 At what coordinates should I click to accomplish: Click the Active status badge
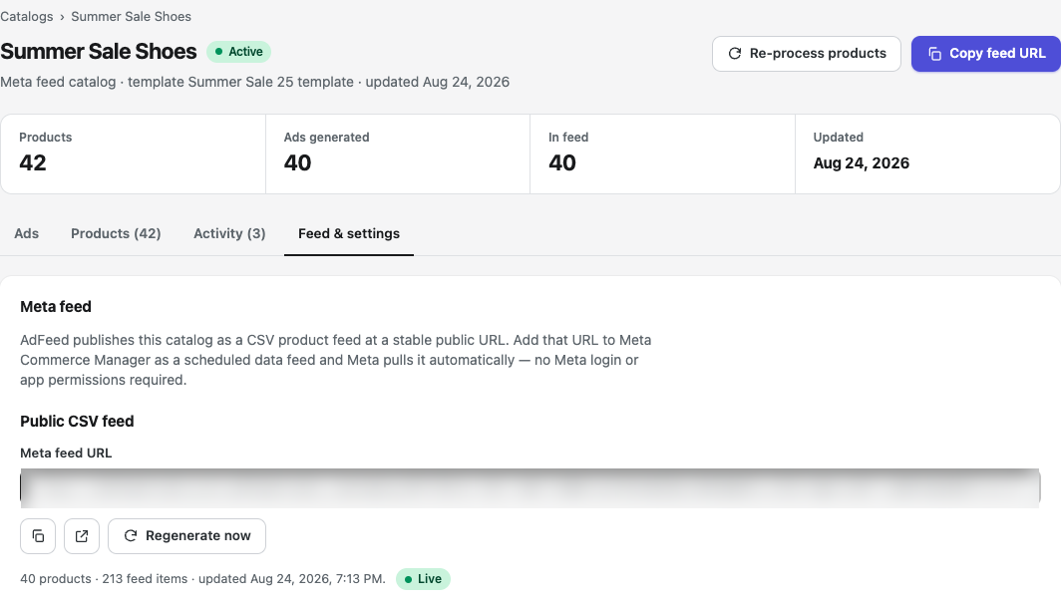239,52
